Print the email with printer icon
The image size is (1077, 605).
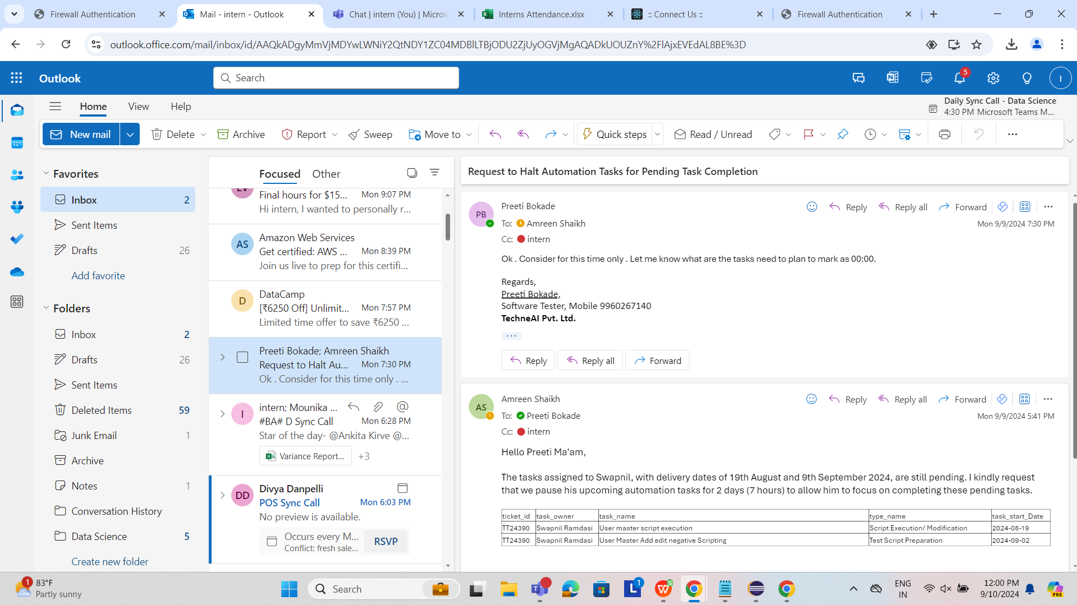[x=945, y=135]
